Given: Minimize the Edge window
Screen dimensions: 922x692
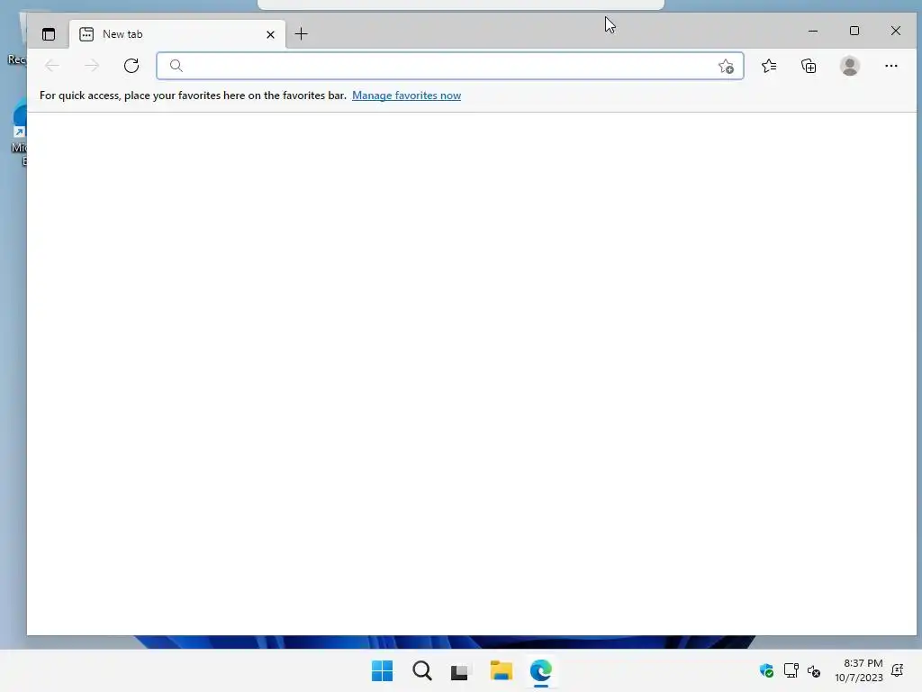Looking at the screenshot, I should [813, 31].
